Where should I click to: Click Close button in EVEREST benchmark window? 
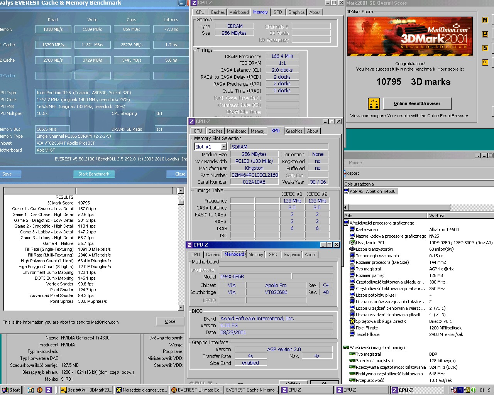tap(178, 174)
